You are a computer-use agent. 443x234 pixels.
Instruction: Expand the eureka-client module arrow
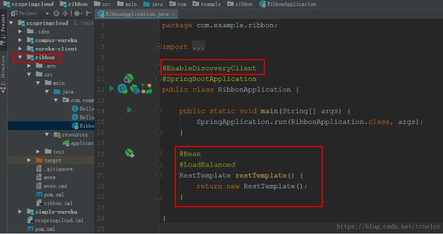pyautogui.click(x=20, y=49)
